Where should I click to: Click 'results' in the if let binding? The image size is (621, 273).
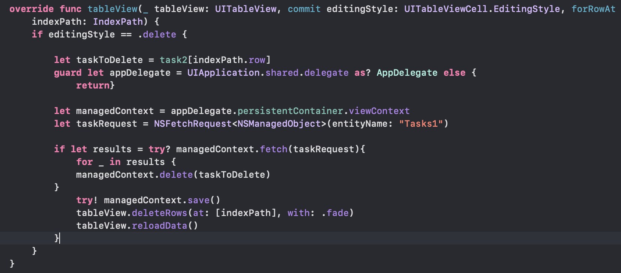click(x=112, y=149)
